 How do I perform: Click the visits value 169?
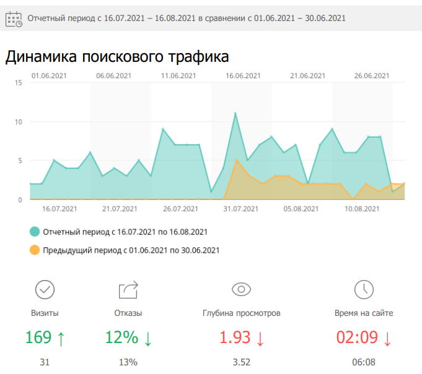tap(38, 338)
